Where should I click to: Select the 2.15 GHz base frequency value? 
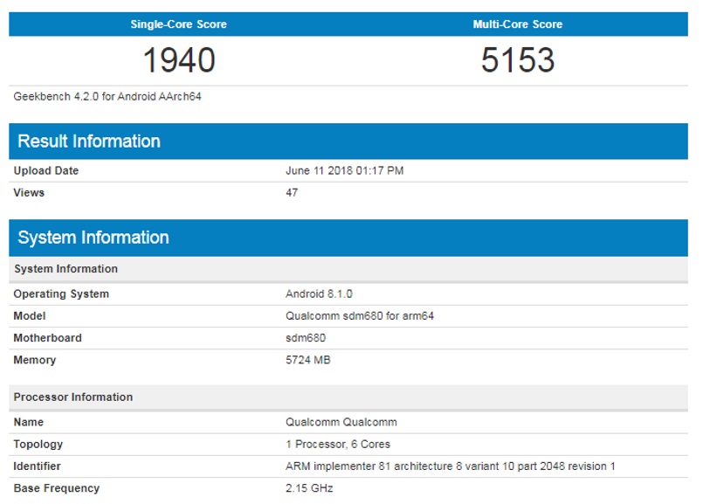tap(309, 488)
